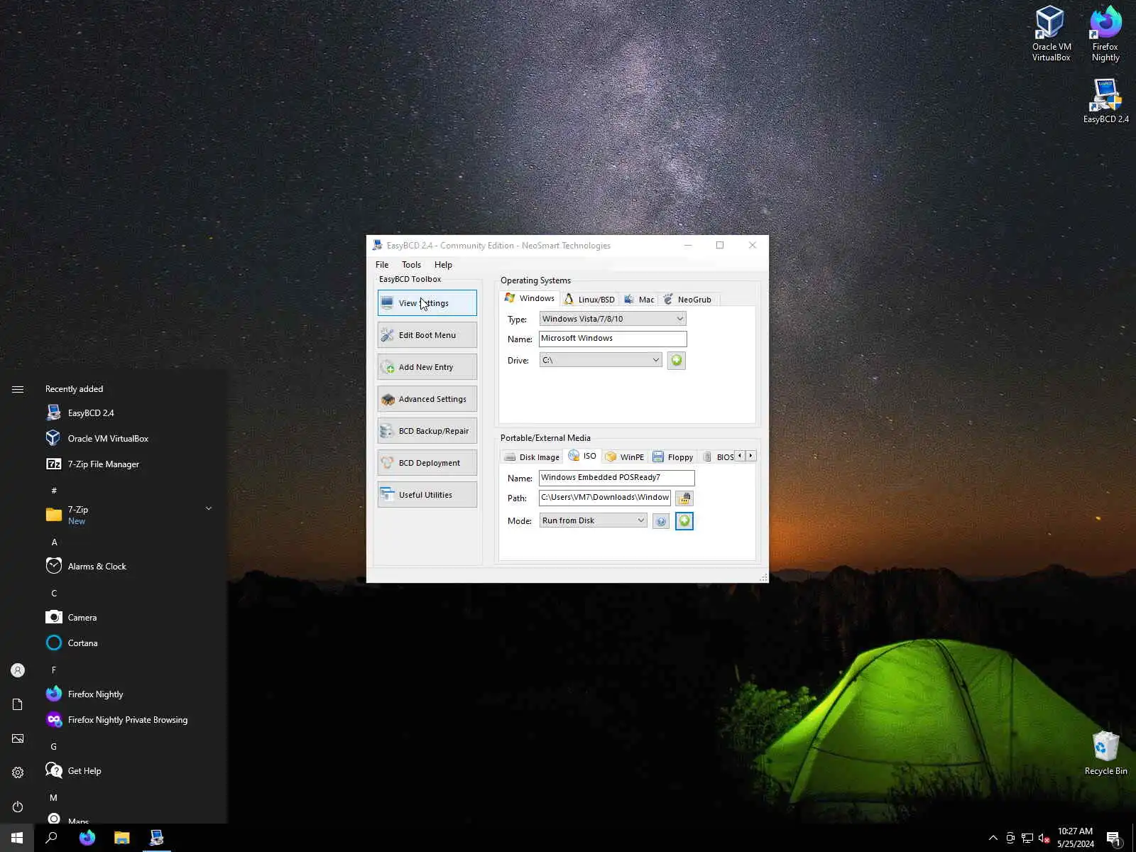
Task: Select the ISO media tab
Action: pos(582,456)
